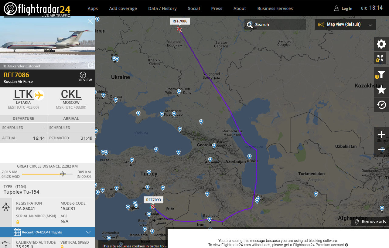This screenshot has height=248, width=389.
Task: Open bookmarks star icon
Action: pyautogui.click(x=381, y=90)
